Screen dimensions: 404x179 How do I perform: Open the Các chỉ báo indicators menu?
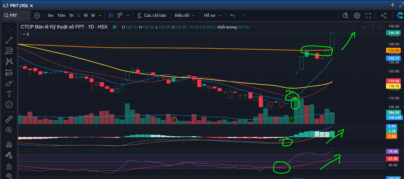[x=152, y=15]
